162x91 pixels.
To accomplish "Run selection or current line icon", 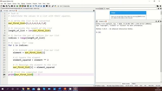I will coord(25,6).
